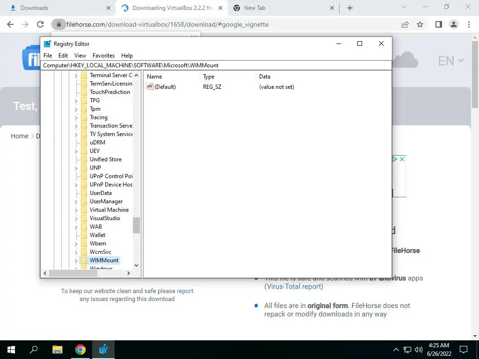This screenshot has height=359, width=479.
Task: Open File Explorer from the taskbar
Action: (x=57, y=350)
